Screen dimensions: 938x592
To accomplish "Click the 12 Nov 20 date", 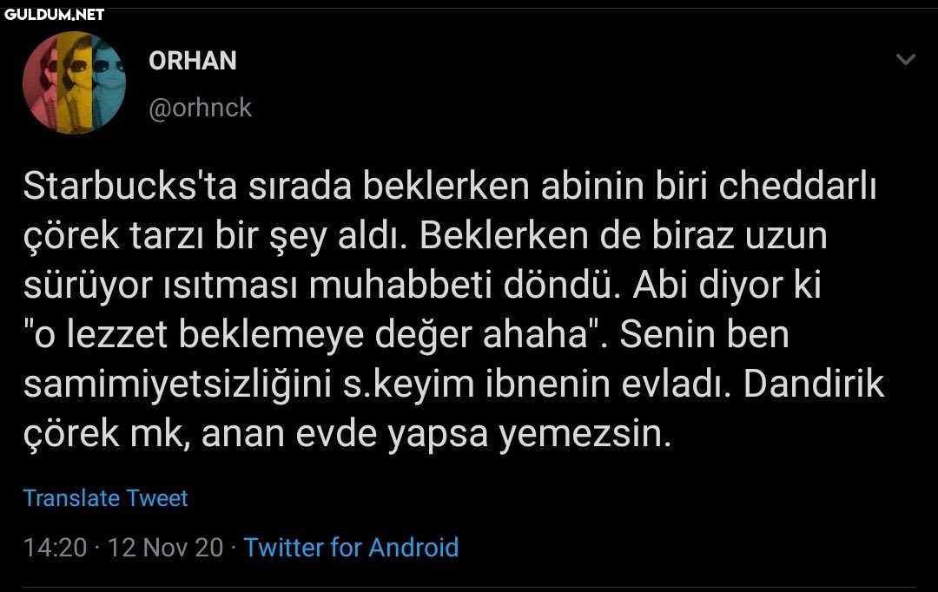I will click(164, 548).
